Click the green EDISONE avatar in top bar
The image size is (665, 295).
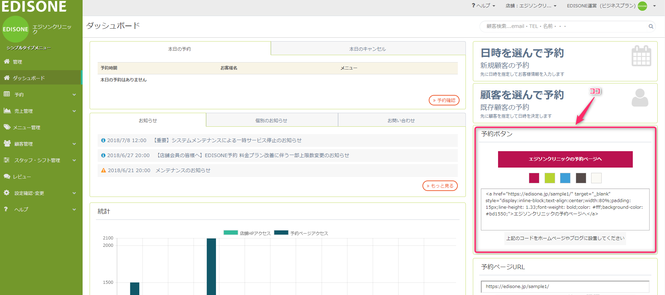point(642,6)
